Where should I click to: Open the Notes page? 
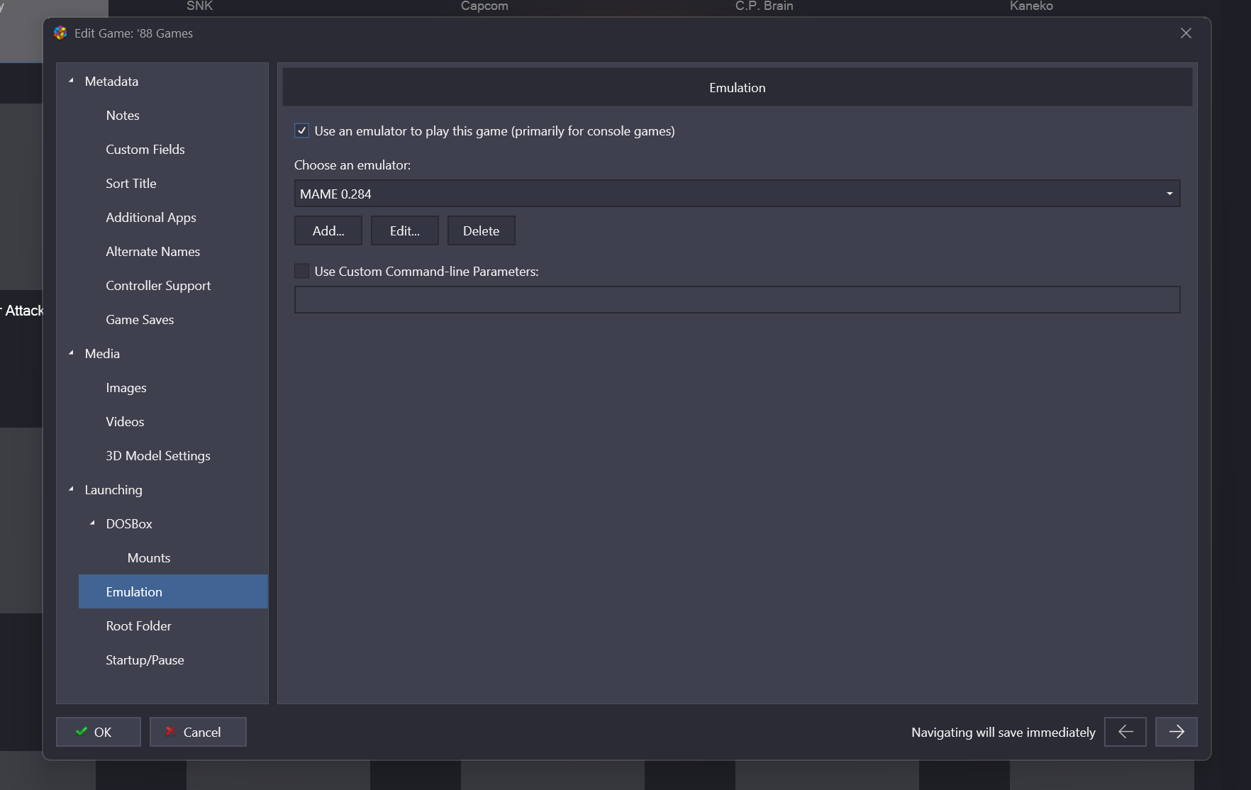click(x=123, y=116)
